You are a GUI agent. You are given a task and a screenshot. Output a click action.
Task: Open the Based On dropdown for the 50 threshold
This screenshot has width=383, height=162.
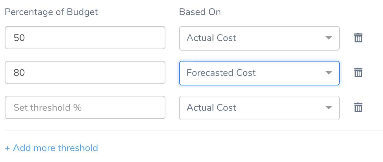[x=259, y=38]
